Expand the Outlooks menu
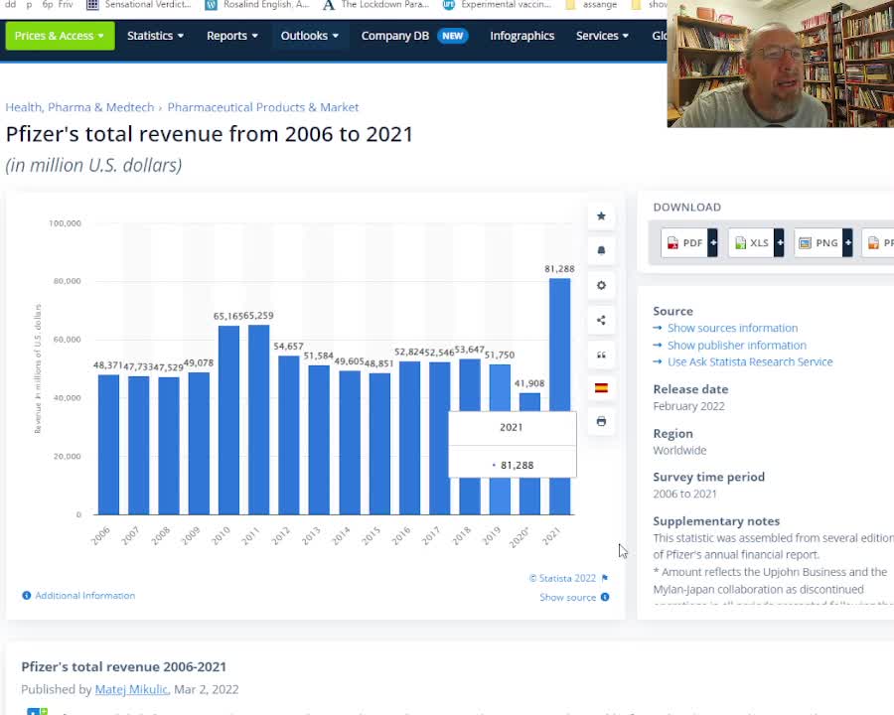This screenshot has width=894, height=715. point(310,36)
